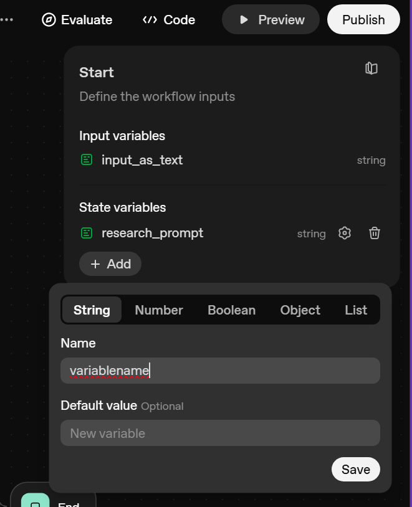Pick the Object variable type
Image resolution: width=412 pixels, height=507 pixels.
pos(300,310)
